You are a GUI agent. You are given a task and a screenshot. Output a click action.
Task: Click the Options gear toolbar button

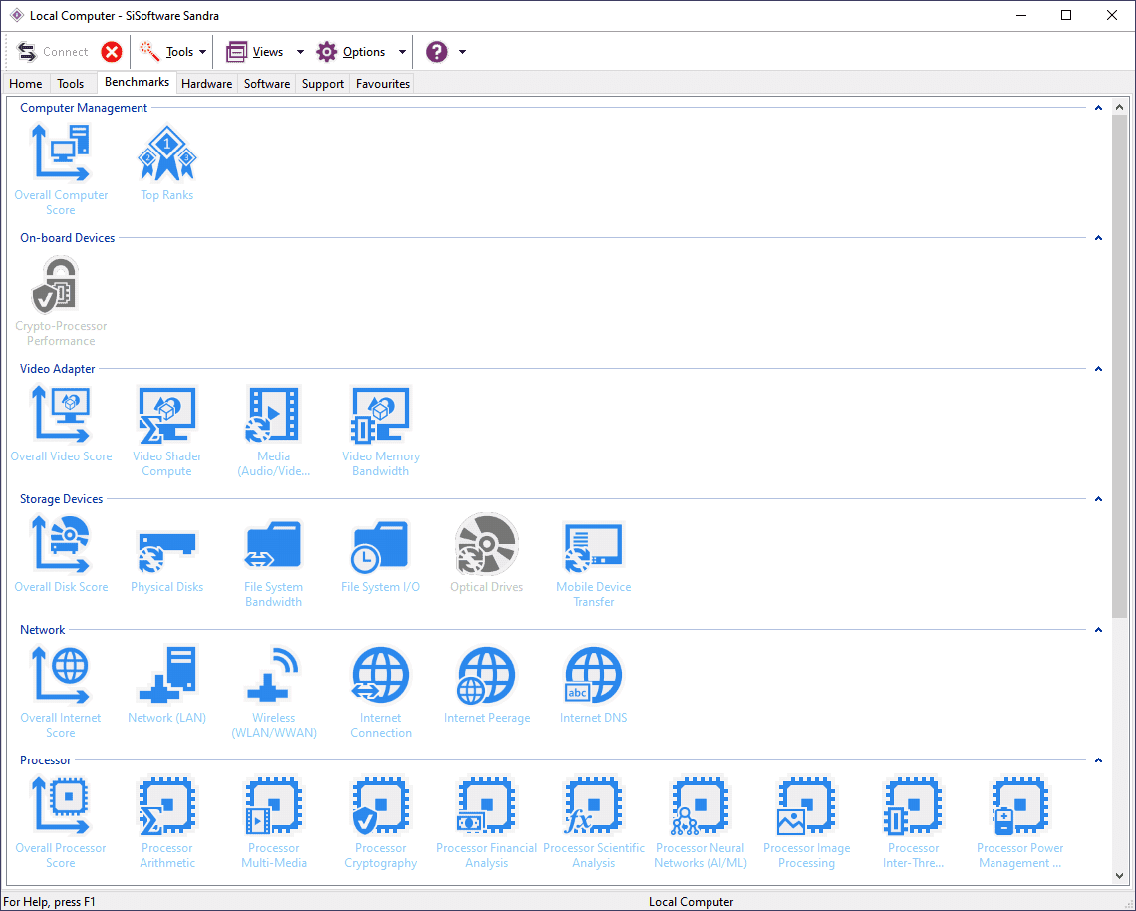point(352,52)
